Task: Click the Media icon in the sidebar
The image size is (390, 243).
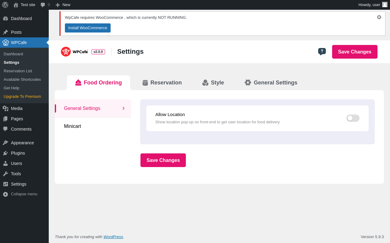Action: click(5, 108)
